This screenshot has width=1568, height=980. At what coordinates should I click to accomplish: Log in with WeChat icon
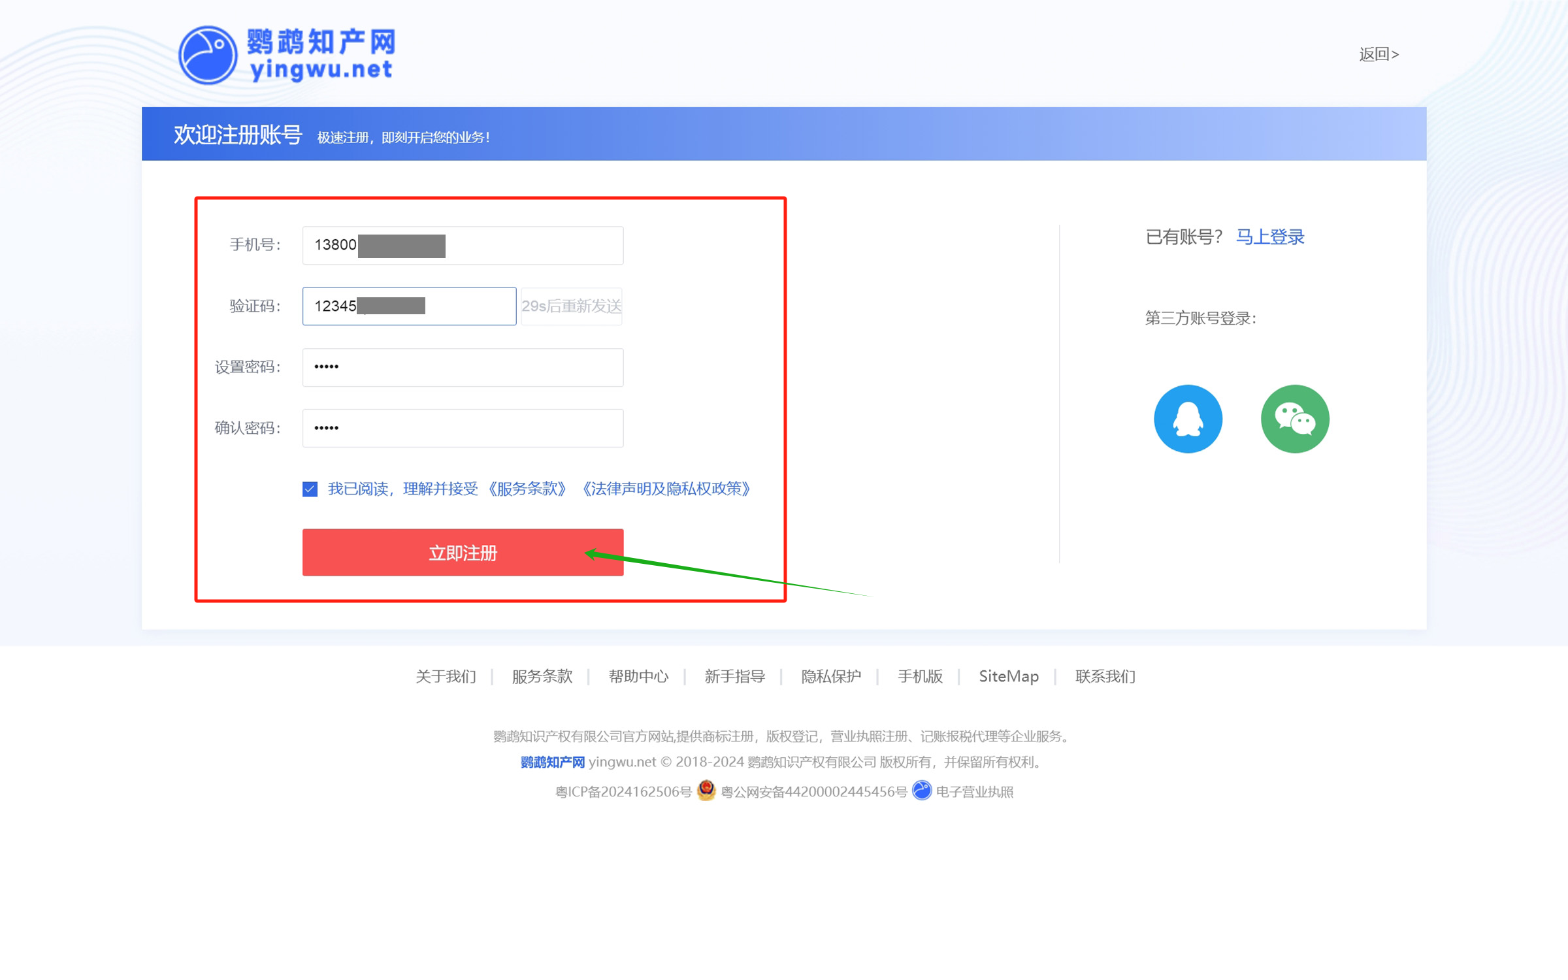click(1294, 419)
